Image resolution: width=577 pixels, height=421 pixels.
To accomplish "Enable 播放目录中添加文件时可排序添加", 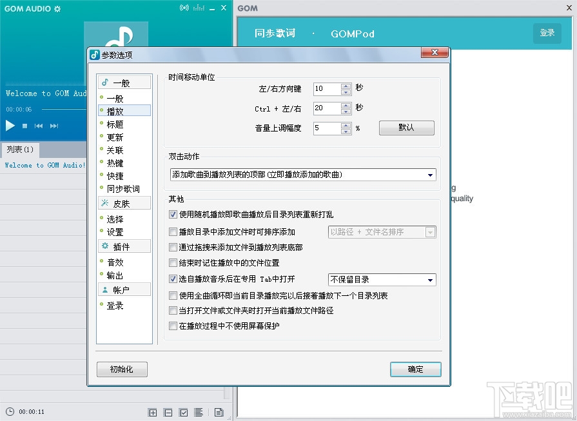I will click(173, 231).
